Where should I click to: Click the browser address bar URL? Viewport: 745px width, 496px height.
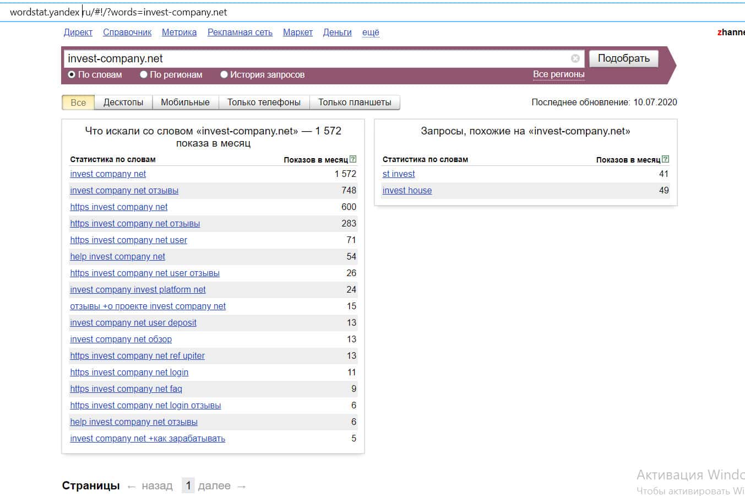pyautogui.click(x=118, y=12)
